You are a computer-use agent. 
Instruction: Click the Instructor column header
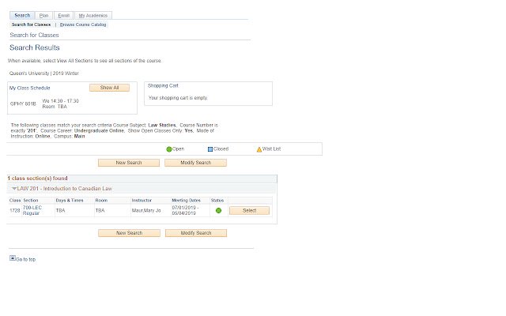tap(142, 200)
